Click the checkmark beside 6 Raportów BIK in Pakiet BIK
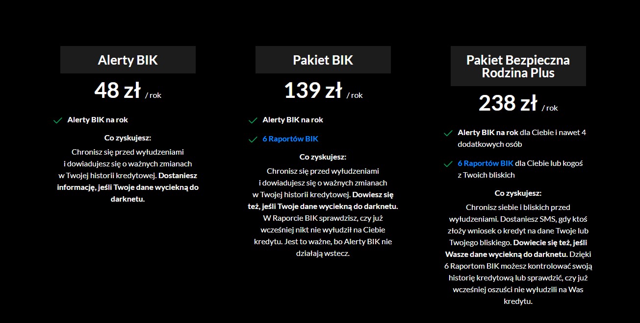 253,139
